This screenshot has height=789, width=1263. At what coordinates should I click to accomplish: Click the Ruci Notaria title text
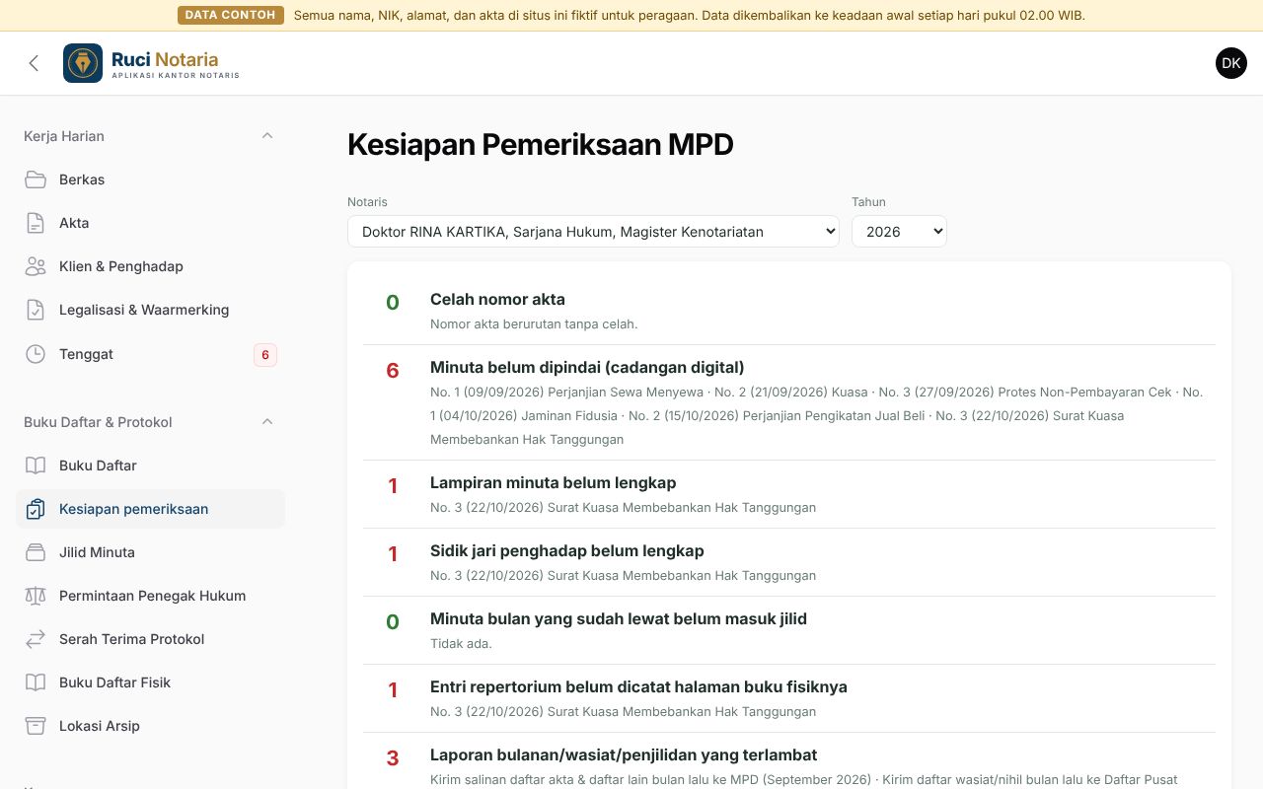click(x=165, y=59)
